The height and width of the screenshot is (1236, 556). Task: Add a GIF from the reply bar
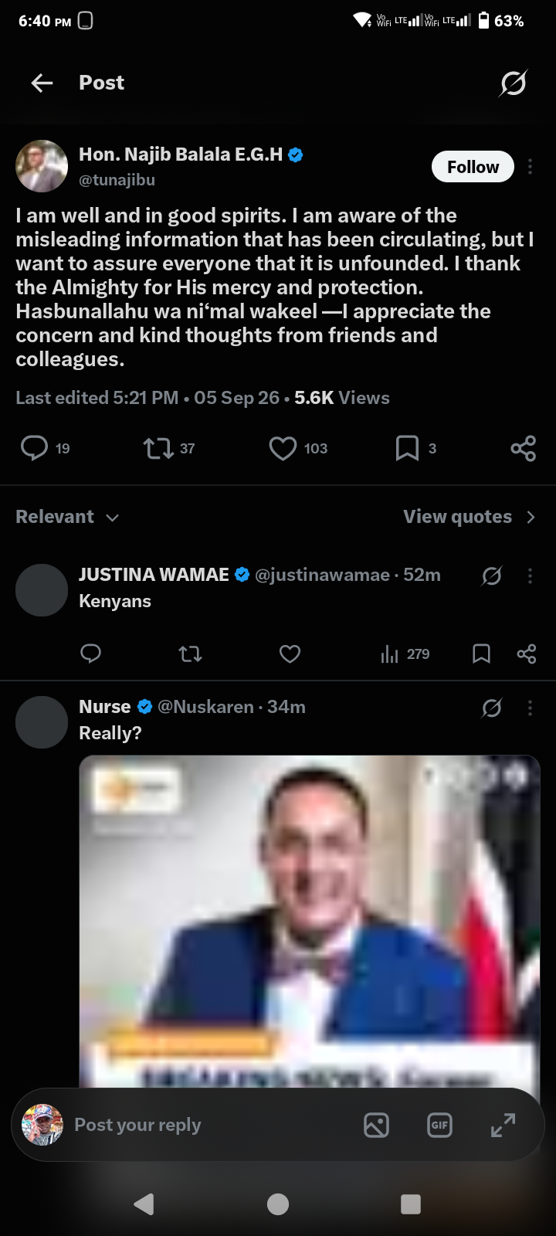439,1125
